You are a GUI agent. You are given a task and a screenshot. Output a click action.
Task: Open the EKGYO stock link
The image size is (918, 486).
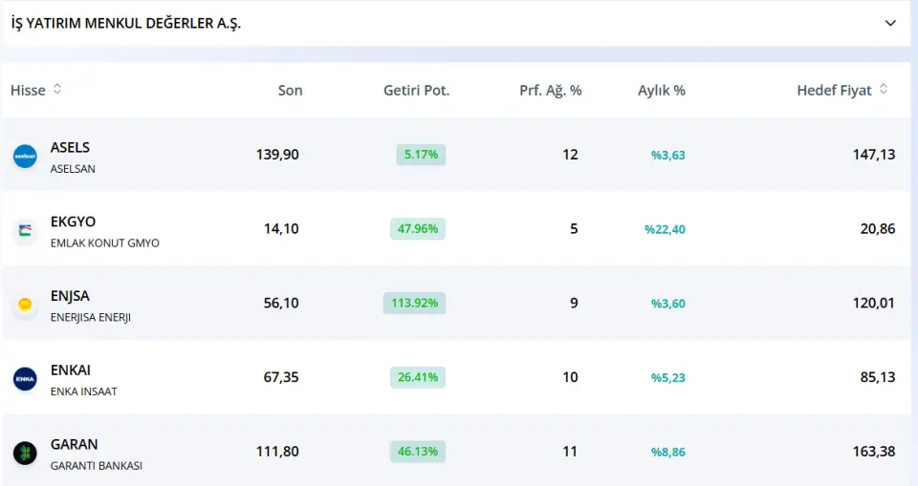[73, 222]
